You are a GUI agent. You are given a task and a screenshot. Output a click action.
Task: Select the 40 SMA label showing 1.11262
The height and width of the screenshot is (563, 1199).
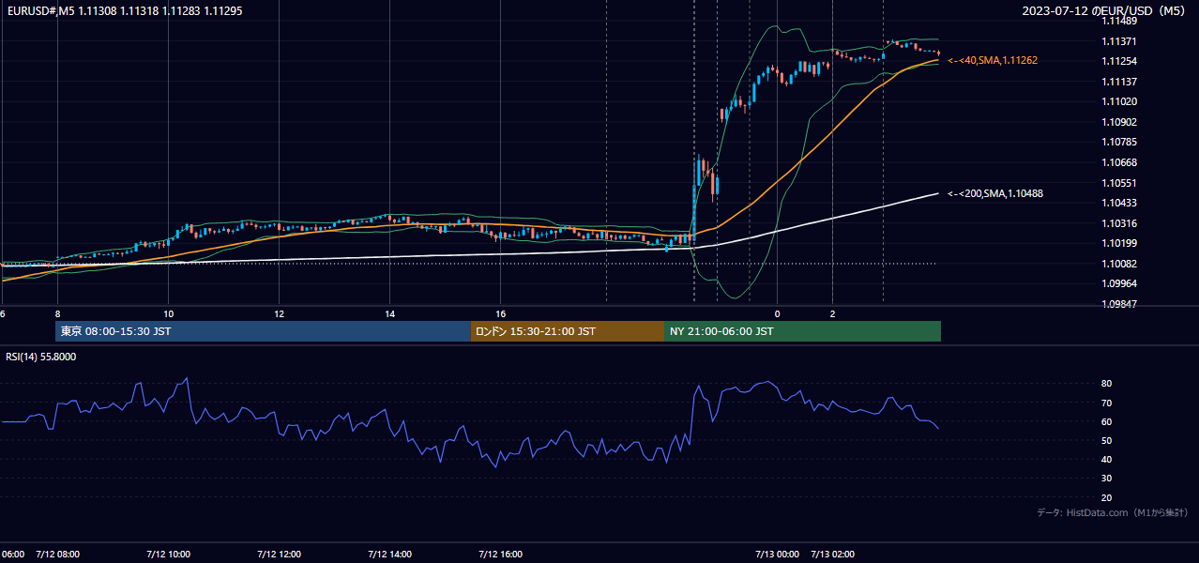coord(993,60)
